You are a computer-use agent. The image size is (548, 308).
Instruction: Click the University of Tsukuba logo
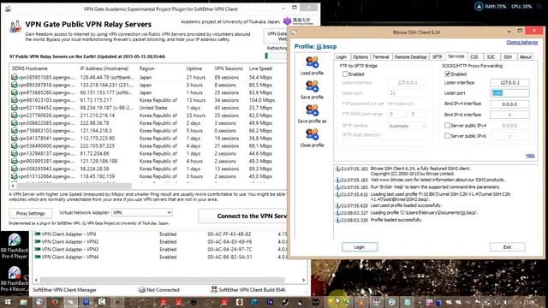coord(299,21)
